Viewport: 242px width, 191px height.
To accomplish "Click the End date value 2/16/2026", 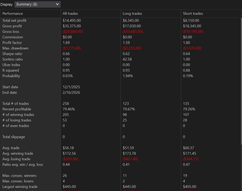I will click(x=71, y=92).
